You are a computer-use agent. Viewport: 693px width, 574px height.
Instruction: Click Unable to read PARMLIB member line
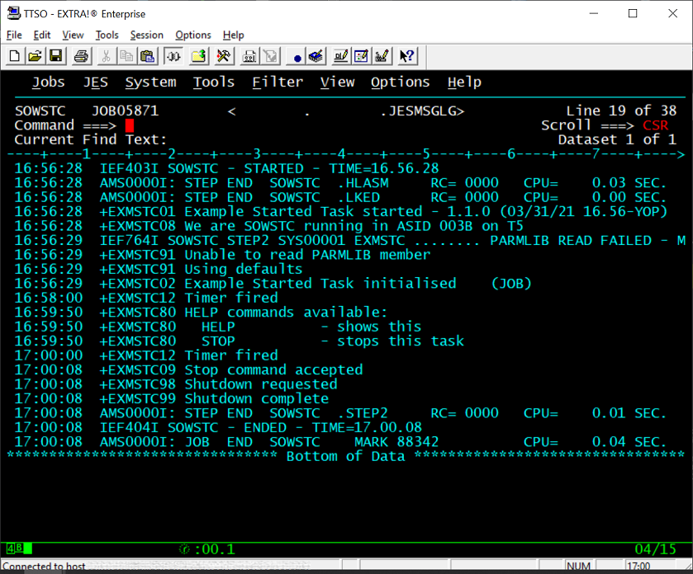[222, 255]
